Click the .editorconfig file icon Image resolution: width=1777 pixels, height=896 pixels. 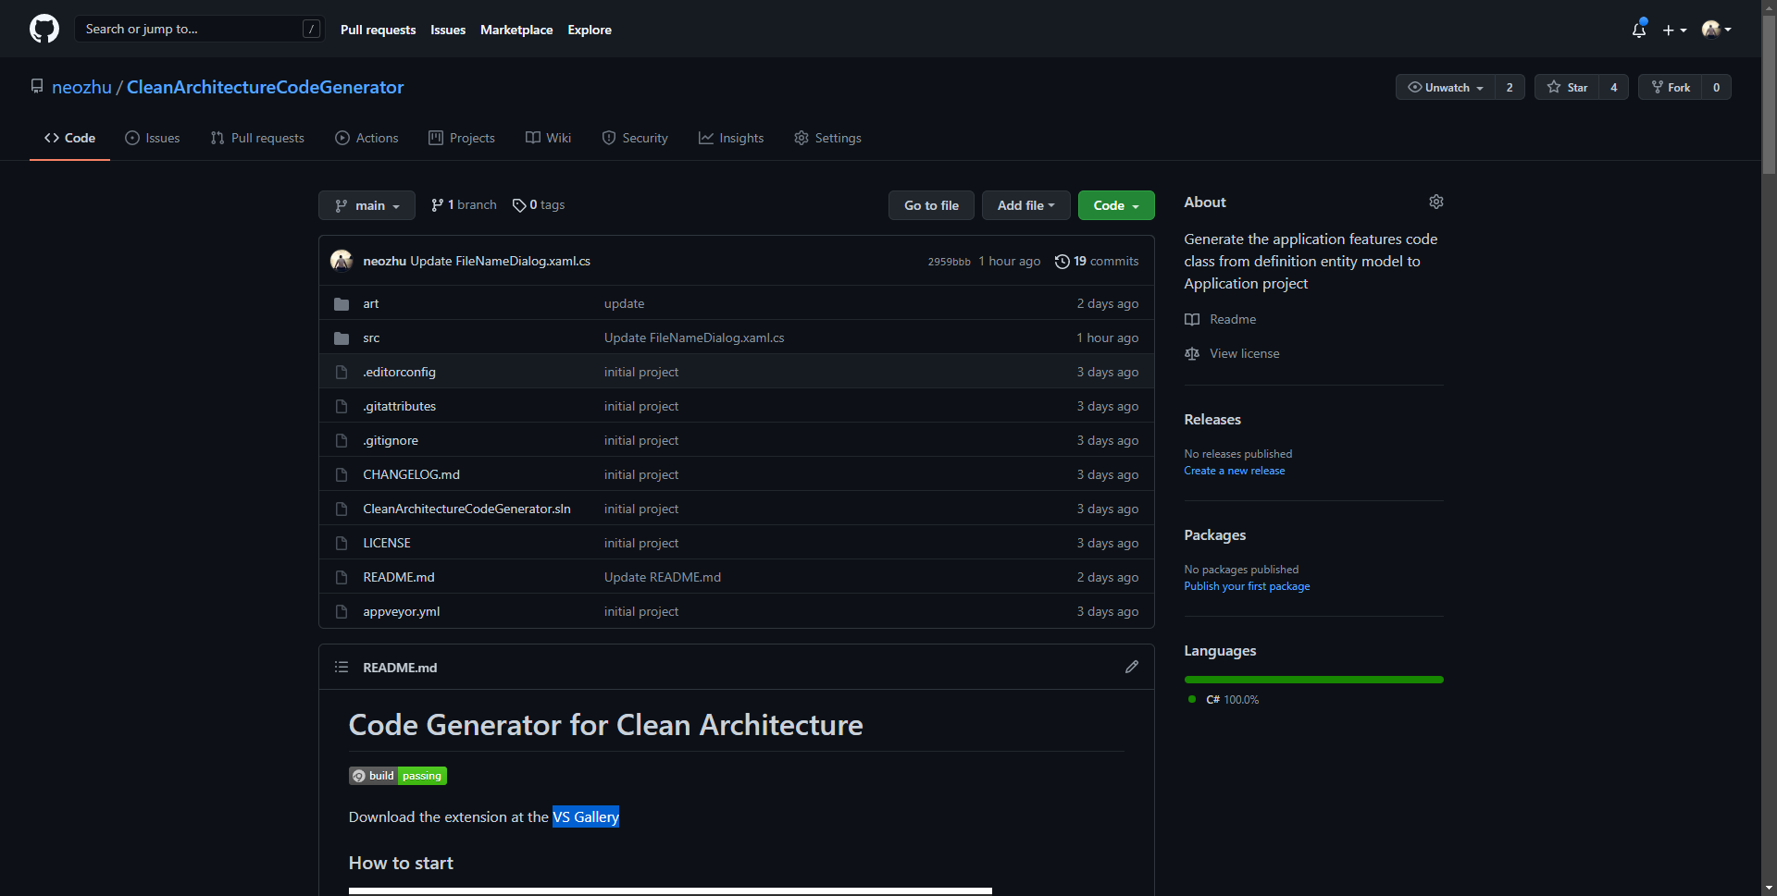pos(342,372)
